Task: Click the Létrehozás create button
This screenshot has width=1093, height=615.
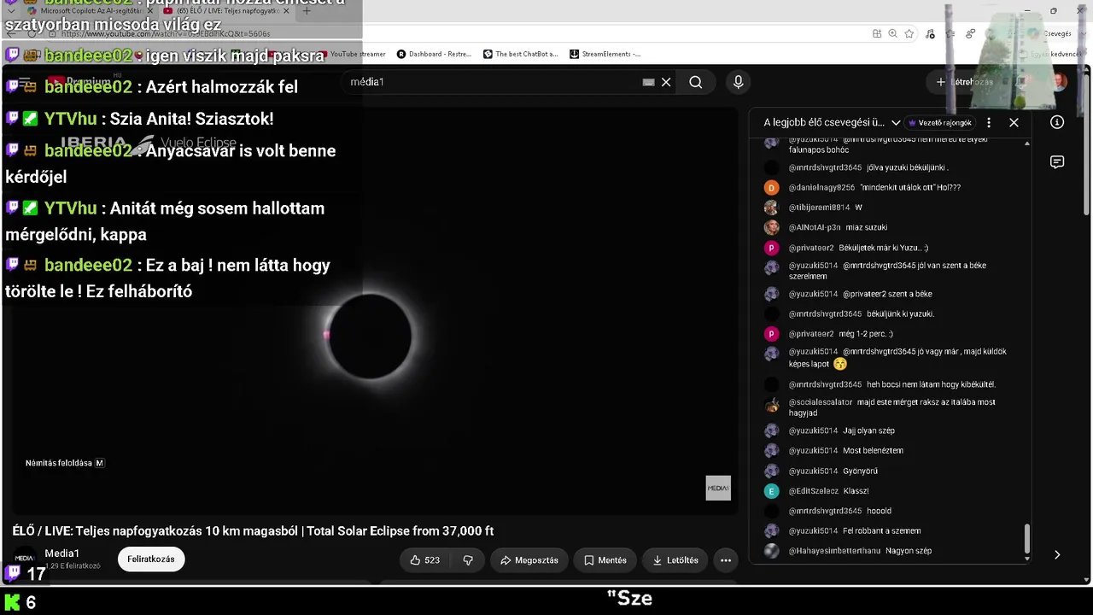Action: [x=964, y=82]
